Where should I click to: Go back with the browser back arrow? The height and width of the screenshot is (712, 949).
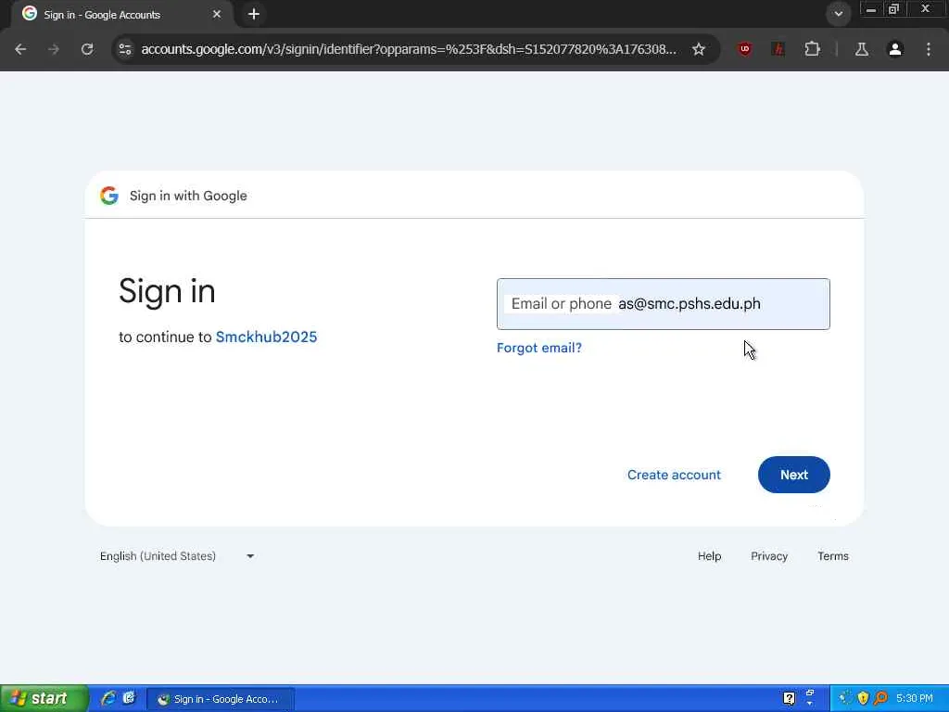(x=20, y=49)
